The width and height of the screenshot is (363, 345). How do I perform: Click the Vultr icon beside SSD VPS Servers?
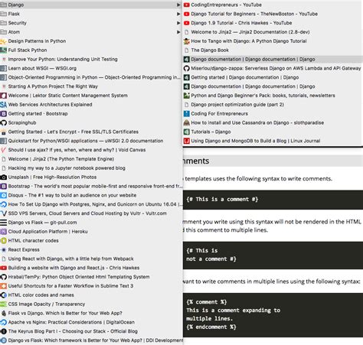[x=3, y=213]
